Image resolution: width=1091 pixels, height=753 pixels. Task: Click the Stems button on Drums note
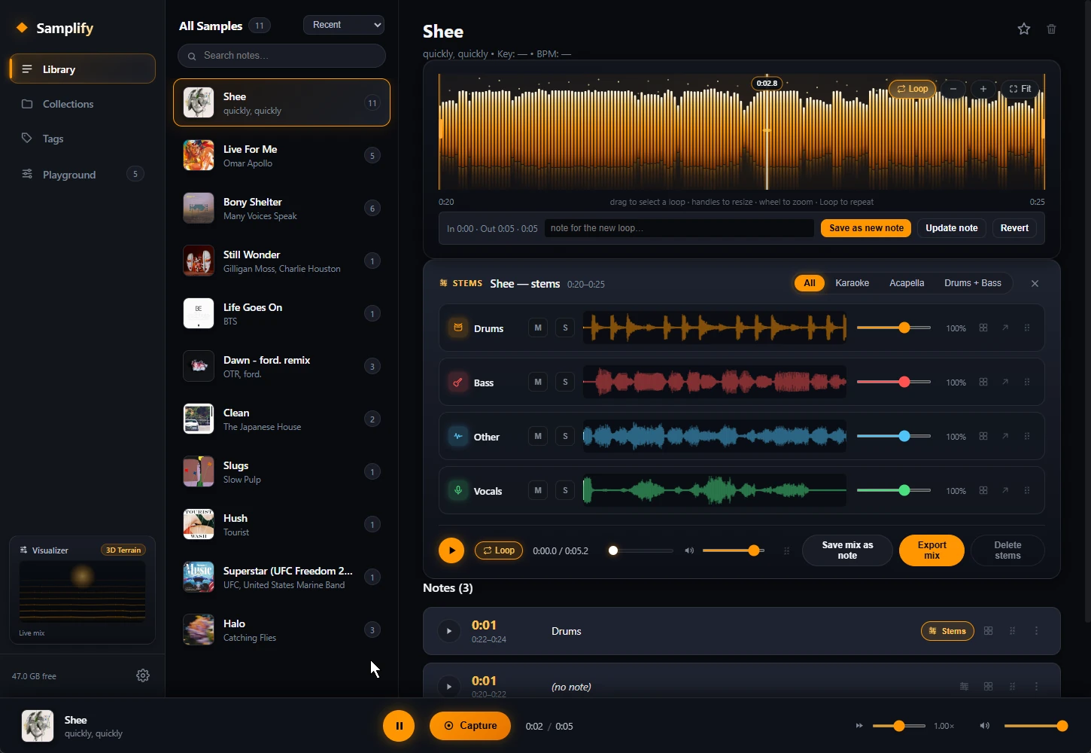(947, 631)
